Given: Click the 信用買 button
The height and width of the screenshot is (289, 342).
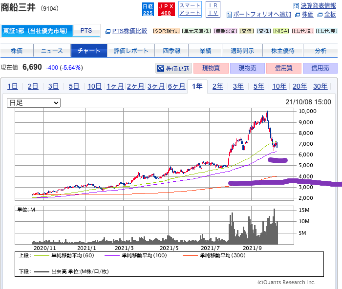Looking at the screenshot, I should pos(284,68).
